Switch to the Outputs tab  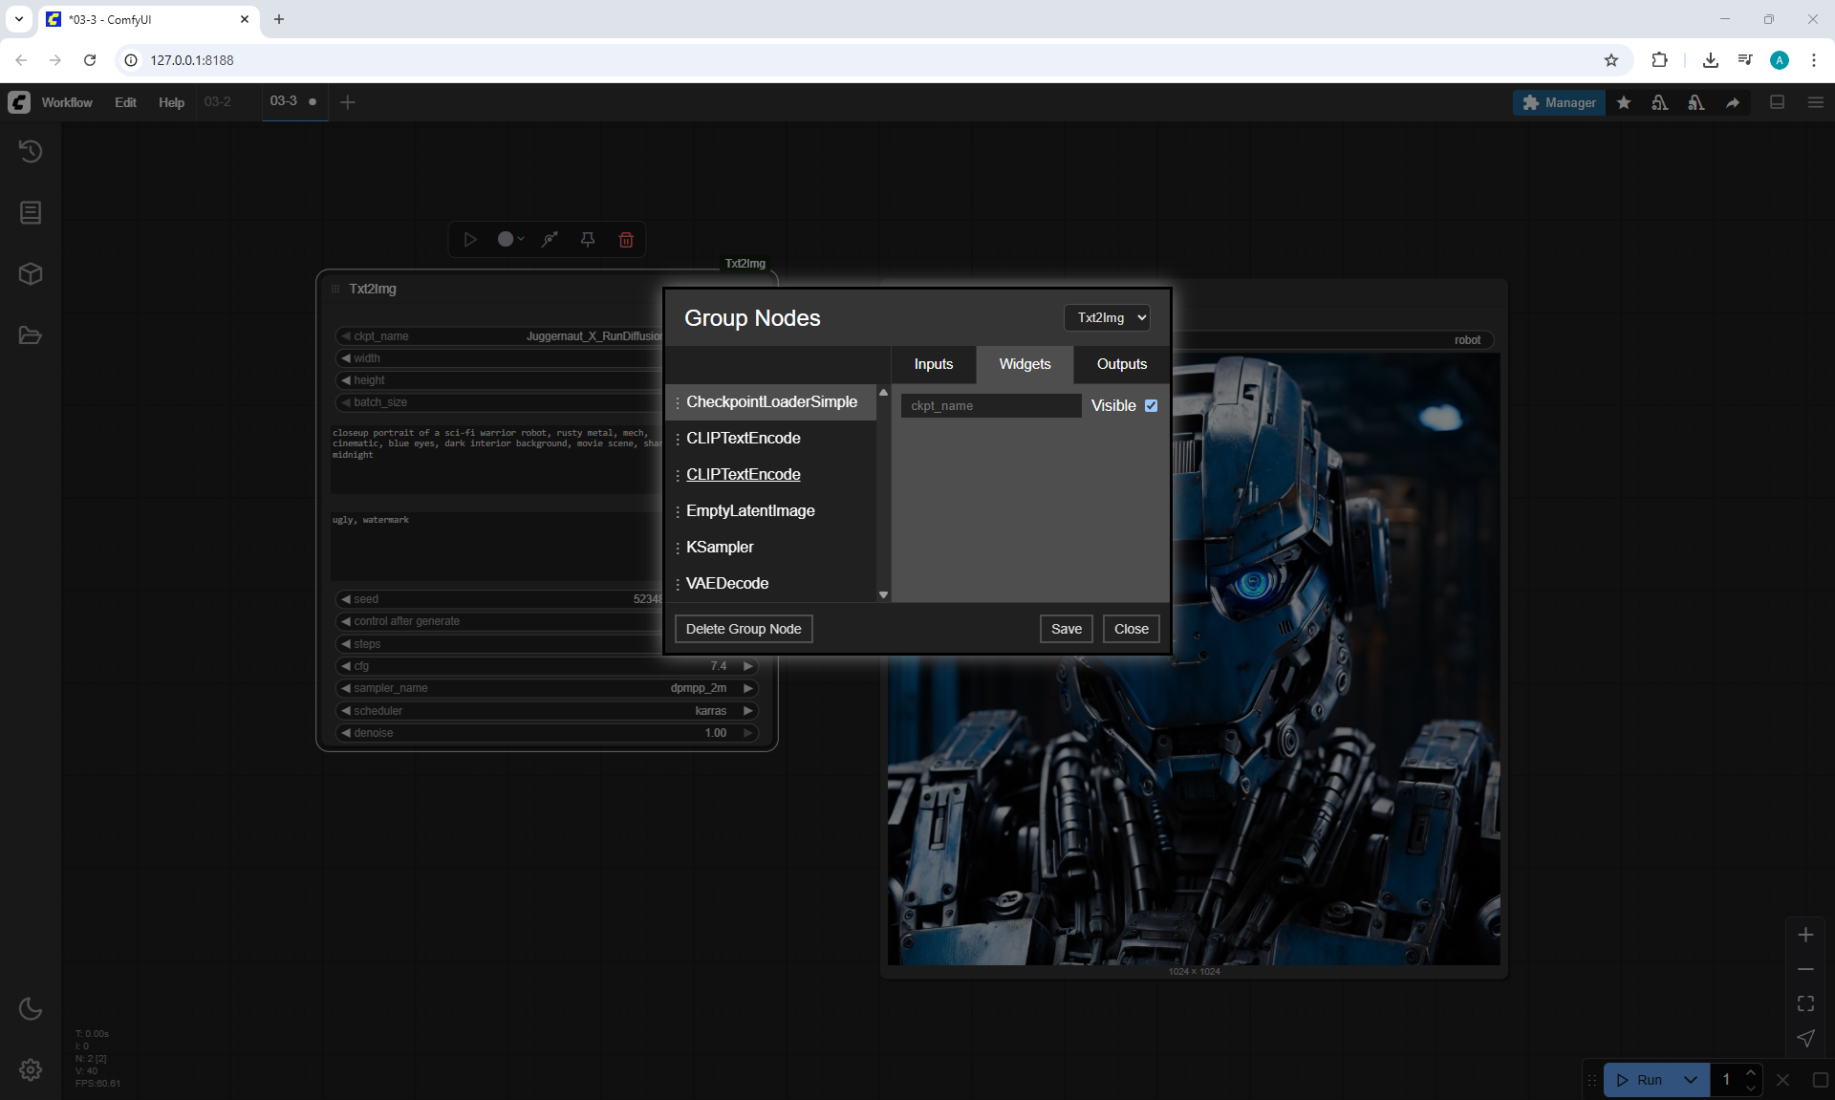point(1121,364)
